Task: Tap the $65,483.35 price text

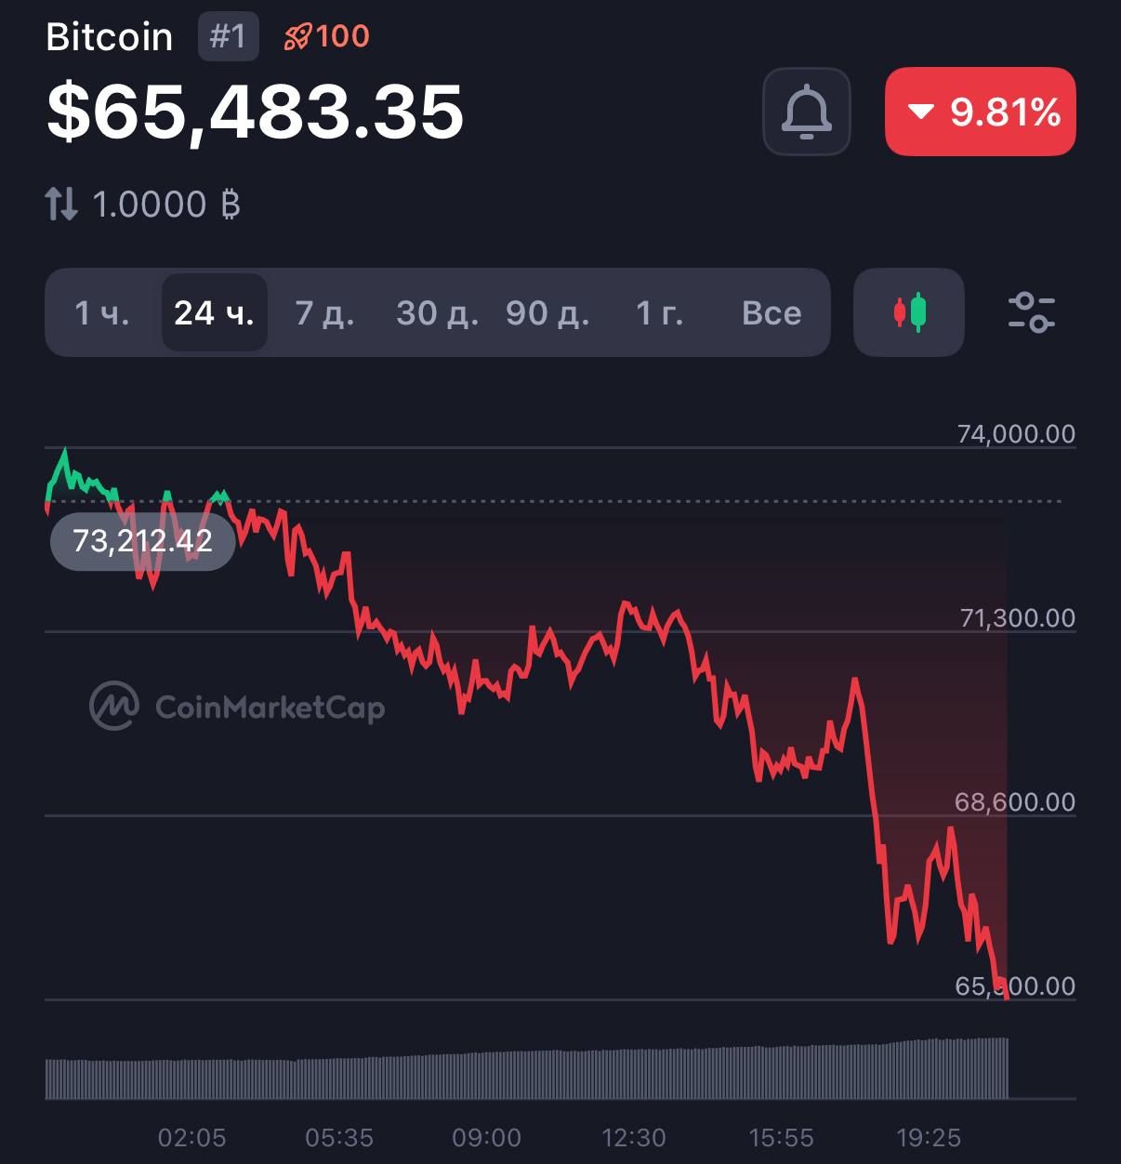Action: 255,112
